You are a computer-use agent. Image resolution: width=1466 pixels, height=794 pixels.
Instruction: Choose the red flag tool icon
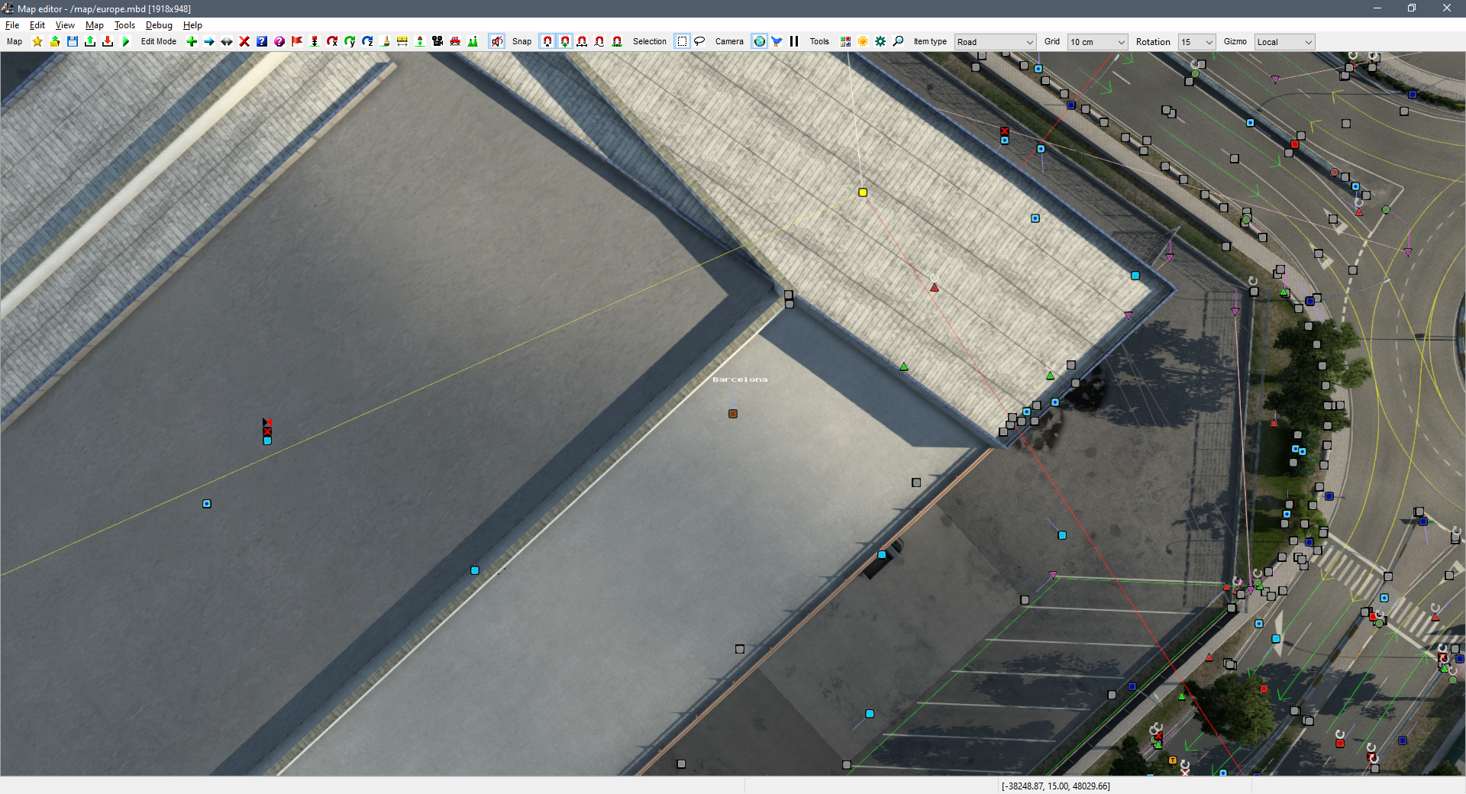click(x=297, y=41)
